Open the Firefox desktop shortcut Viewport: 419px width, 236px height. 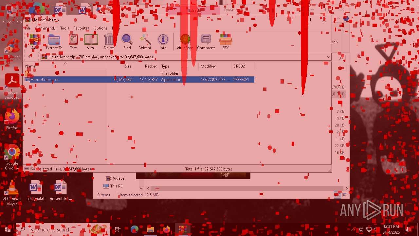pos(12,120)
